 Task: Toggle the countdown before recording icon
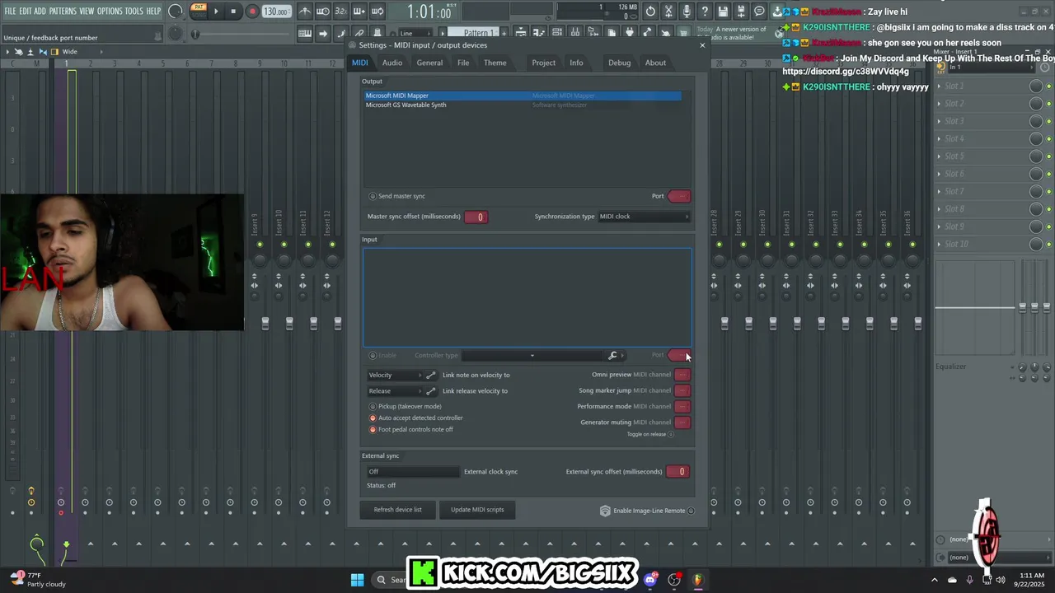341,12
